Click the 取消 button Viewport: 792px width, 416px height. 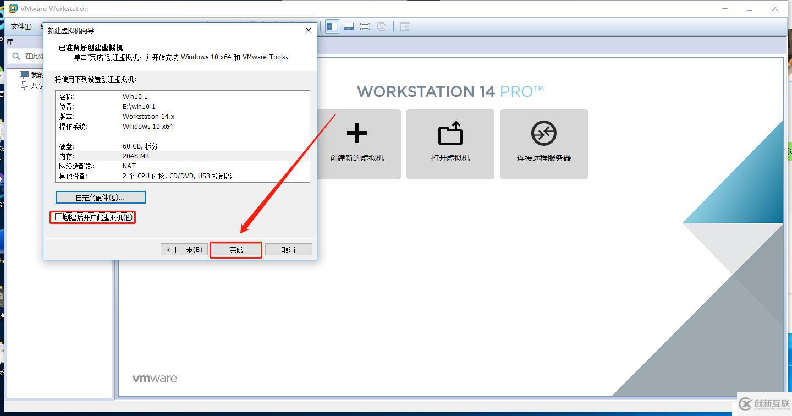288,249
